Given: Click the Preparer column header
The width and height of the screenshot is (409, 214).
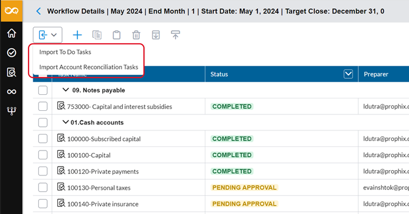Looking at the screenshot, I should click(x=376, y=74).
